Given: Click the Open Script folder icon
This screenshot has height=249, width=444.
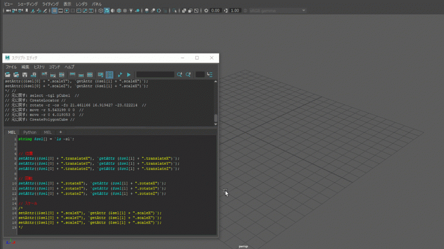Looking at the screenshot, I should pos(8,74).
